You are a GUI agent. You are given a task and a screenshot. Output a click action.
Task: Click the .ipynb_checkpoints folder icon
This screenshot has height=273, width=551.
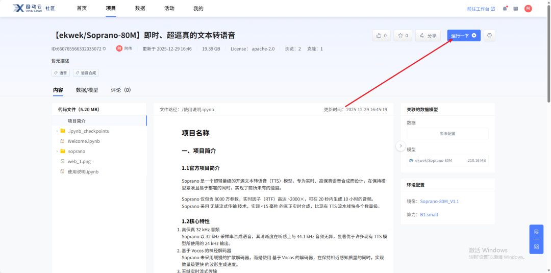63,131
